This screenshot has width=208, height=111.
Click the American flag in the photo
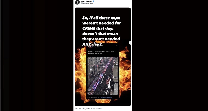coord(108,81)
